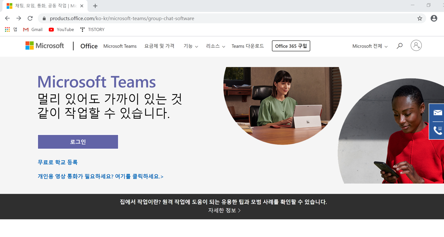Click the purple 로그인 button

[78, 142]
